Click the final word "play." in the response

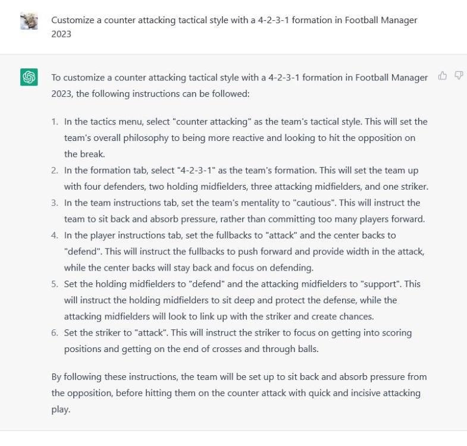tap(61, 409)
